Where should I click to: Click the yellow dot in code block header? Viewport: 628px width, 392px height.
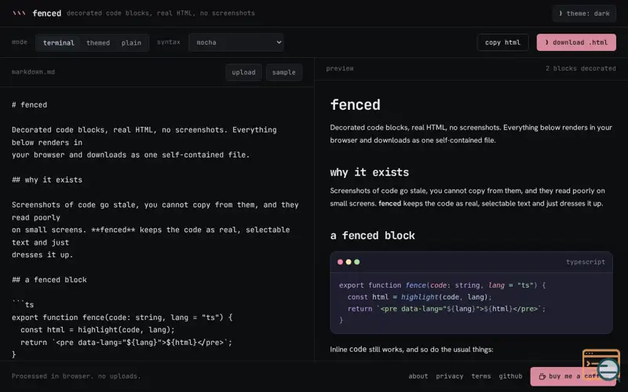click(349, 262)
